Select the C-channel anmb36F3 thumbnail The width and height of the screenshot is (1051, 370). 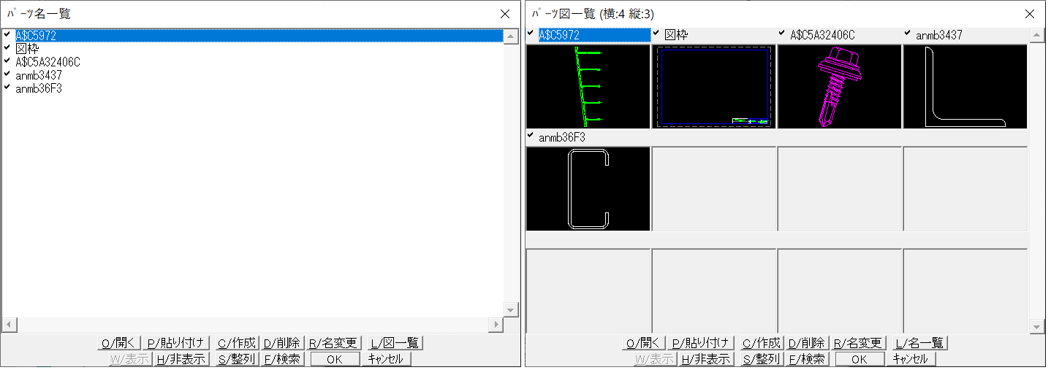tap(588, 188)
